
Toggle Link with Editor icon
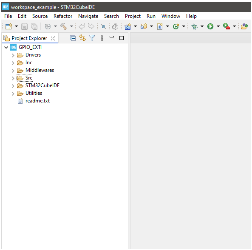82,38
